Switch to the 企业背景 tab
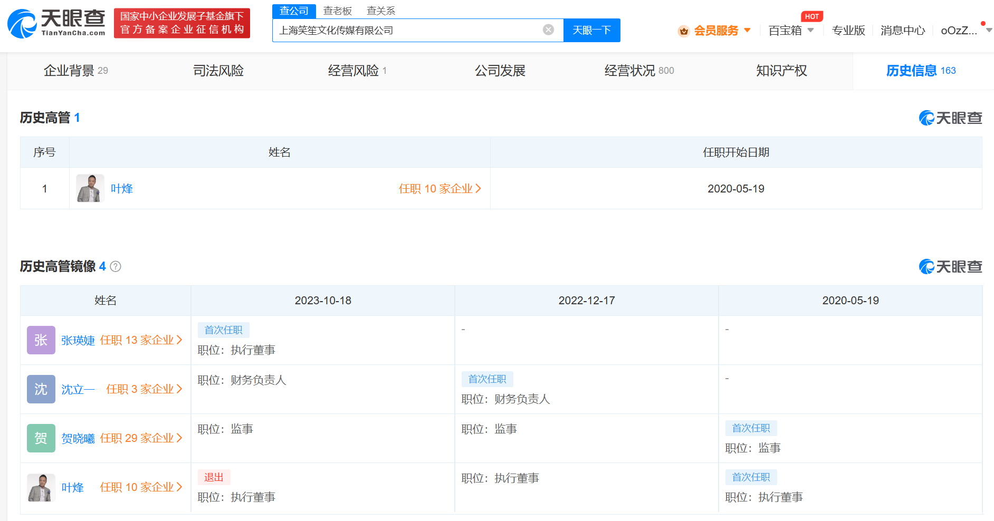 point(75,71)
